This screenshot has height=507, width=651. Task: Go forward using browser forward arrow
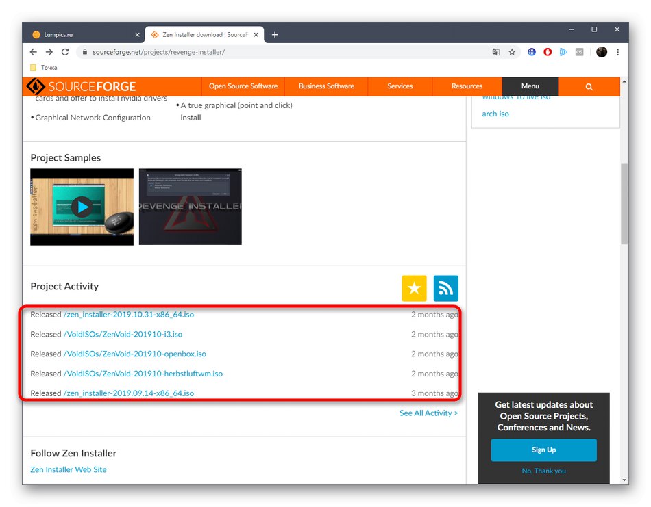click(x=49, y=52)
